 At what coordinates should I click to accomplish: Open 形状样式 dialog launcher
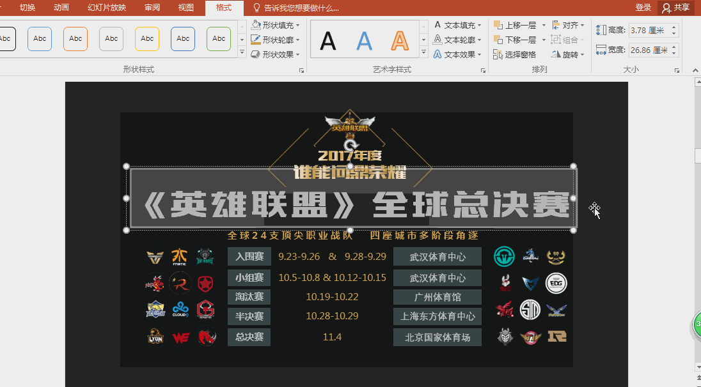[302, 70]
